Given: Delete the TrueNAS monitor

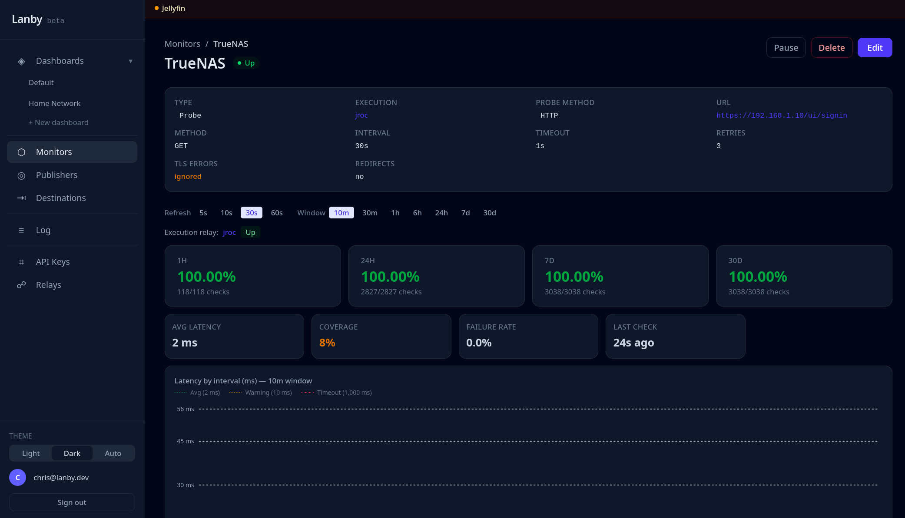Looking at the screenshot, I should (832, 48).
